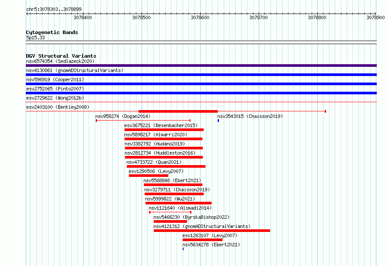Click the tiny blue nsv5634278 marker
The width and height of the screenshot is (389, 266).
click(x=183, y=249)
